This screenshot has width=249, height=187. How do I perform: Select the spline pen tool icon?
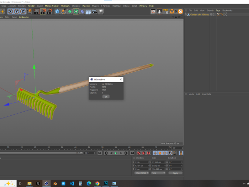[63, 11]
